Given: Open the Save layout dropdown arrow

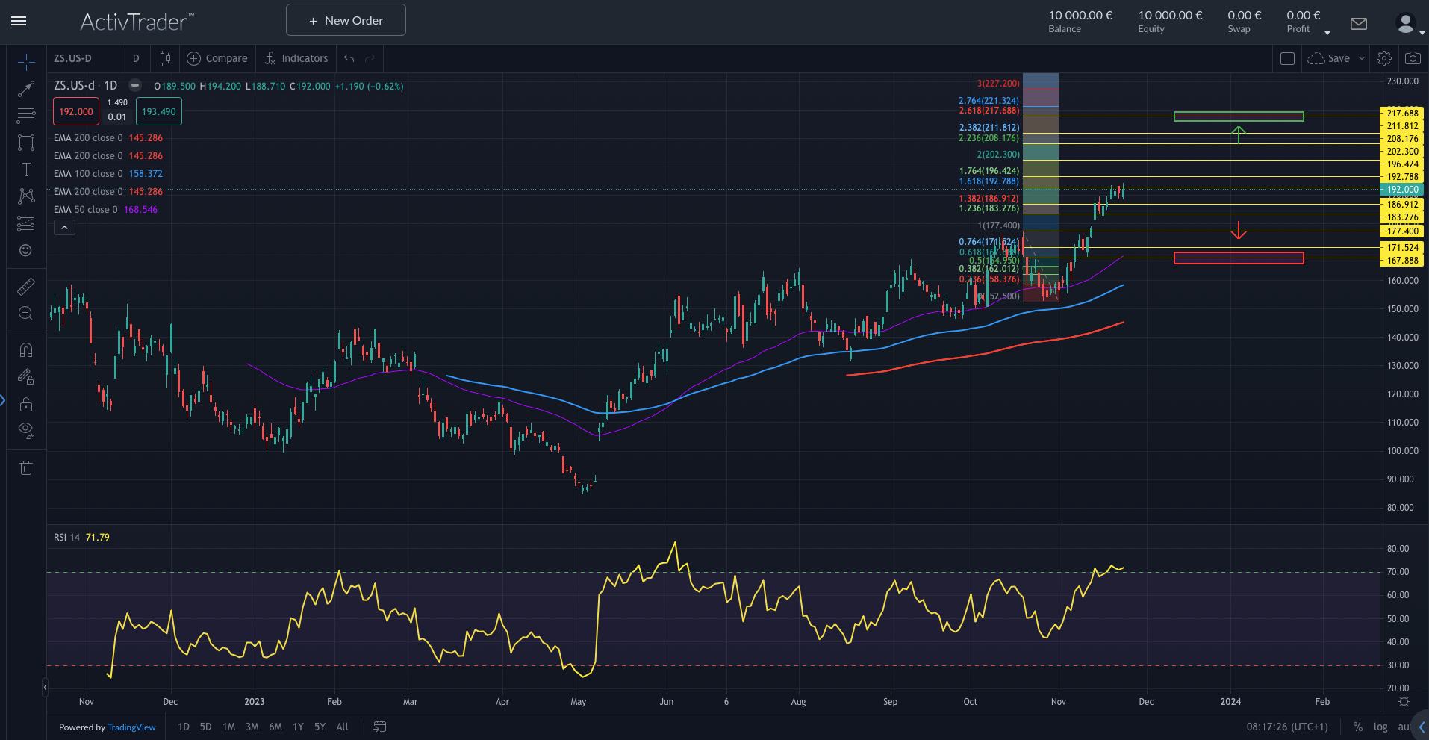Looking at the screenshot, I should 1361,58.
